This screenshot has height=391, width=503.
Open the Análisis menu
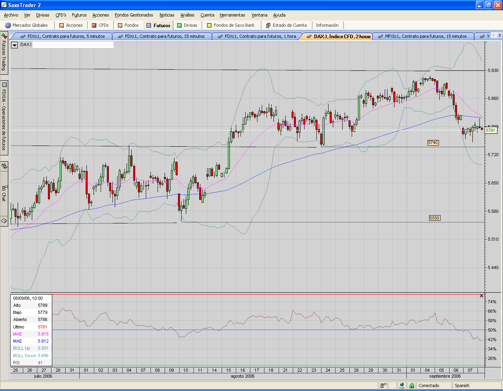[x=187, y=15]
